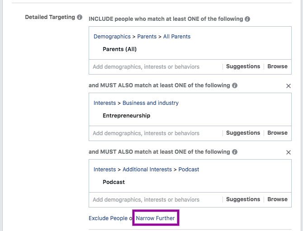
Task: Click the Demographics breadcrumb link
Action: coord(112,37)
